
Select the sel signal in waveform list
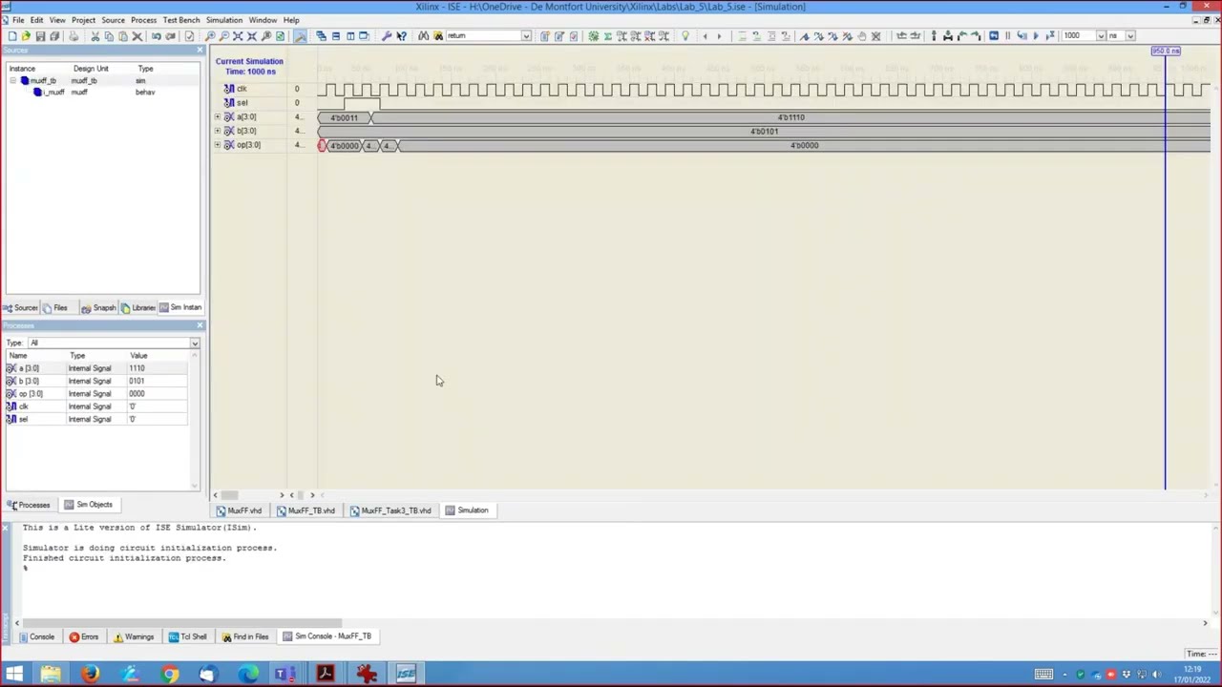click(x=241, y=103)
